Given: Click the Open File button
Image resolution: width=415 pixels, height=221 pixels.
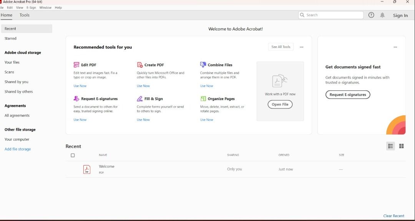Looking at the screenshot, I should [x=280, y=105].
